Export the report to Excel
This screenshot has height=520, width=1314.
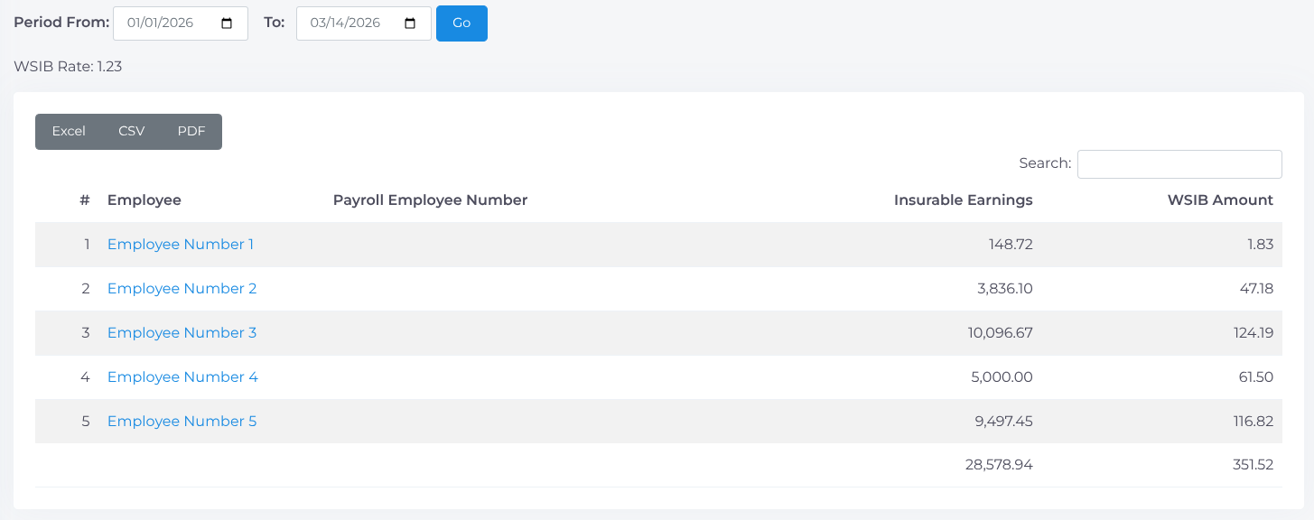click(69, 132)
